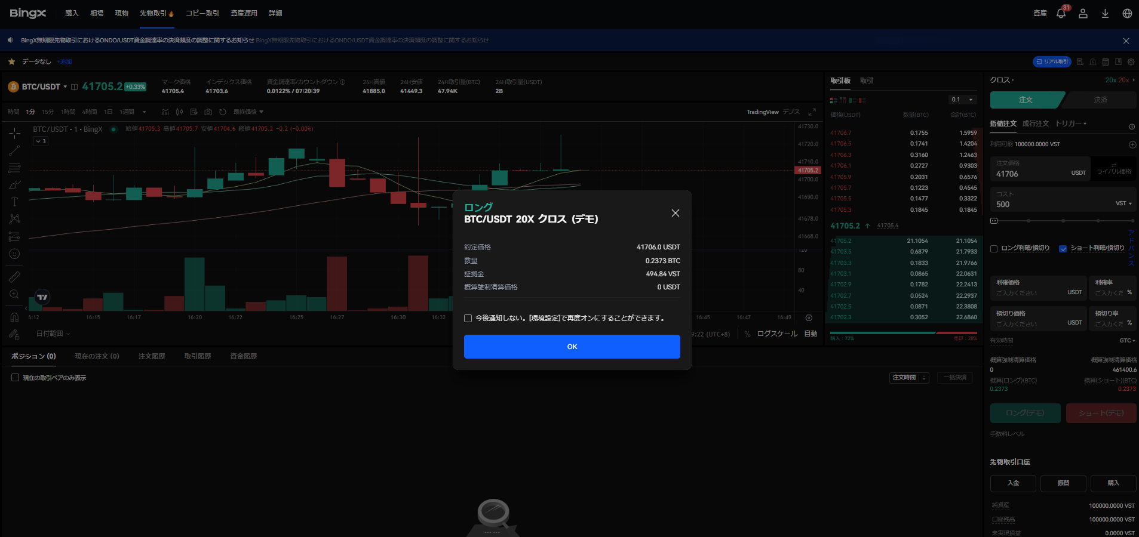The height and width of the screenshot is (537, 1139).
Task: Click the 振替 transfer button
Action: tap(1063, 483)
